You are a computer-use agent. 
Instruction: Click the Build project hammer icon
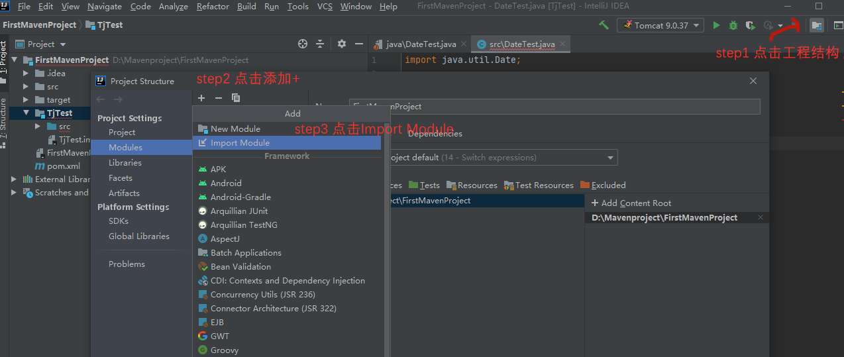(604, 25)
